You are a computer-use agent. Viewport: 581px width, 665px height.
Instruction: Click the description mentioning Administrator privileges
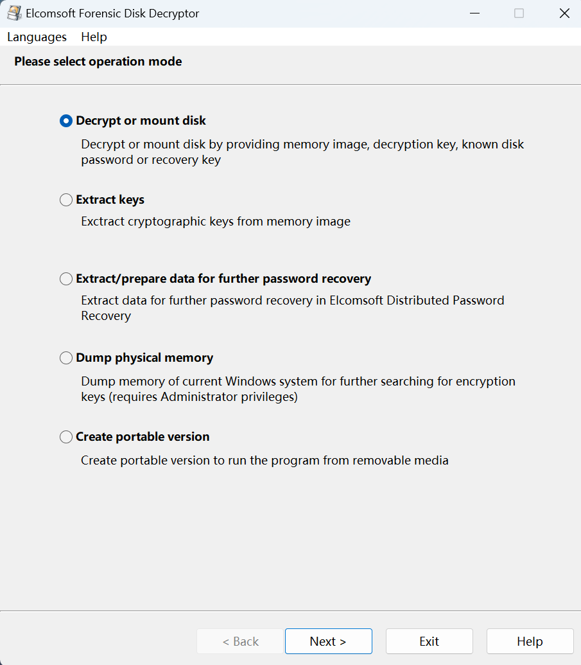click(299, 389)
